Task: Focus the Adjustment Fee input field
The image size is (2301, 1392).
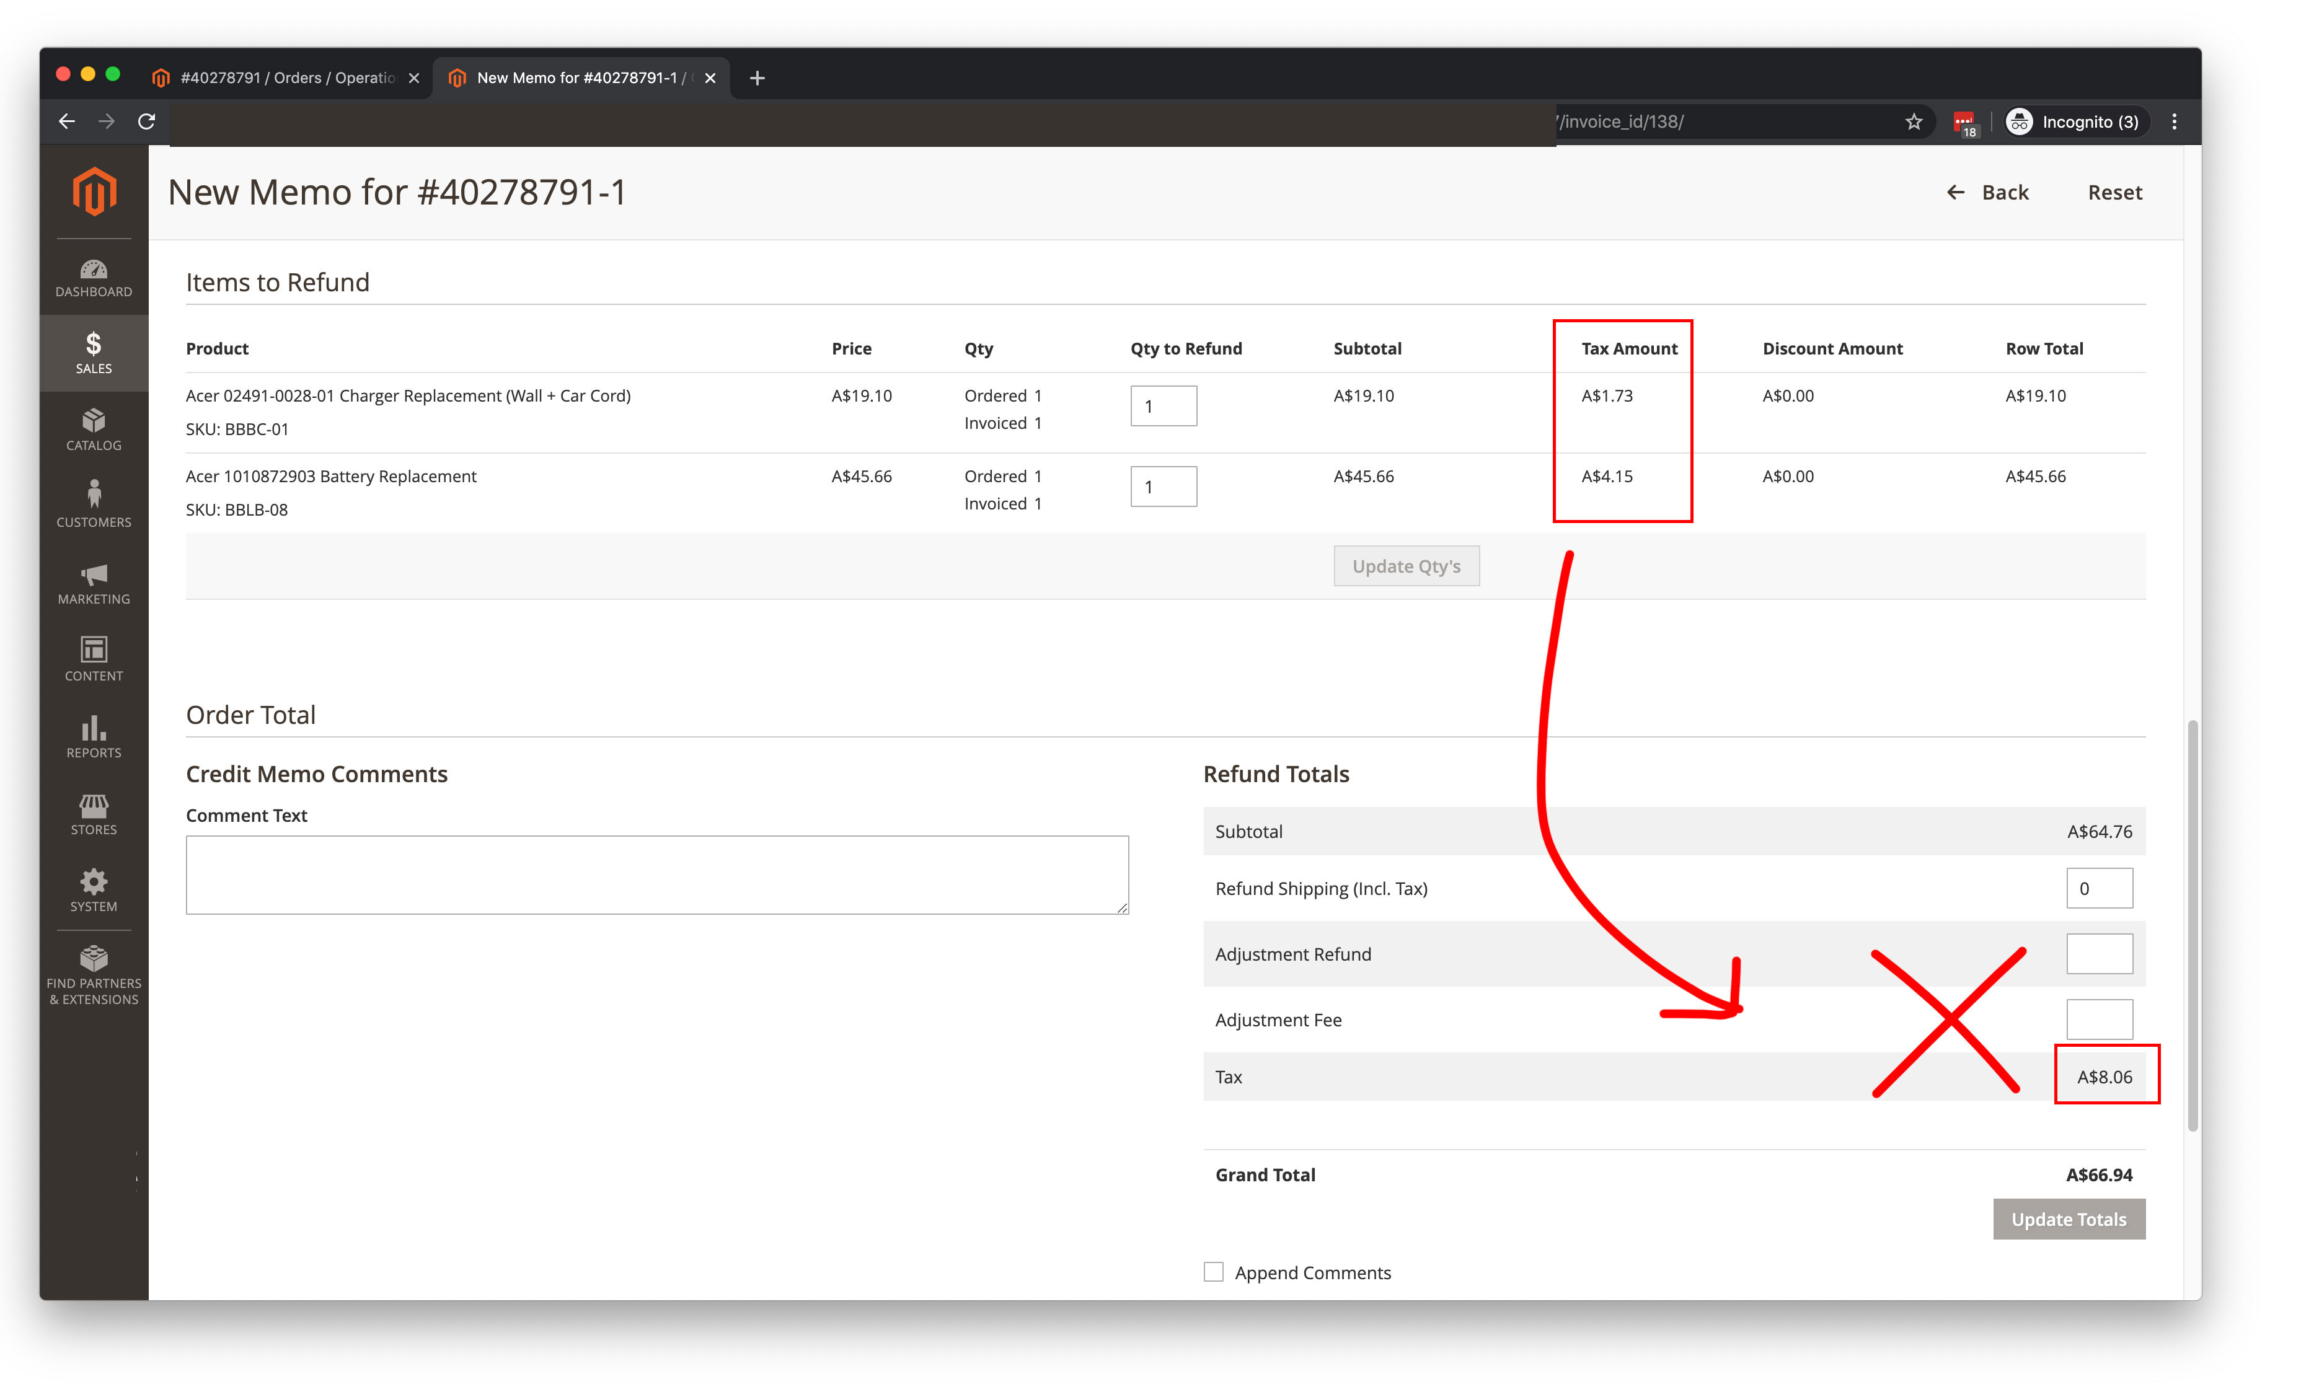Action: (2100, 1018)
